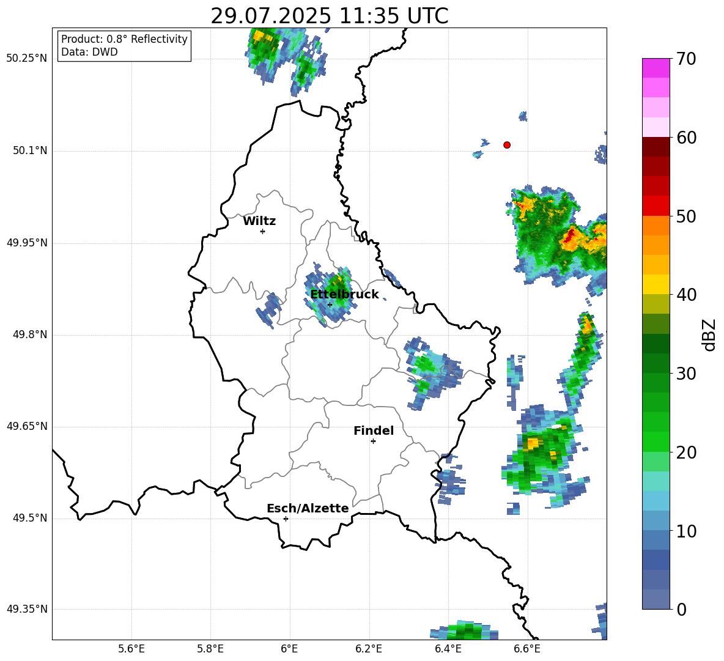The image size is (724, 661).
Task: Click the colorbar value 0
Action: pyautogui.click(x=681, y=609)
